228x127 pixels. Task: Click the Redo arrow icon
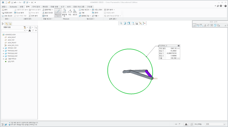(20, 2)
